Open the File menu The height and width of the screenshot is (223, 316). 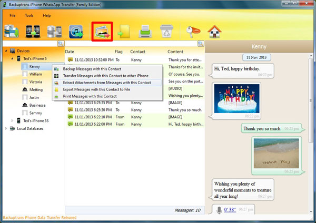pyautogui.click(x=13, y=15)
